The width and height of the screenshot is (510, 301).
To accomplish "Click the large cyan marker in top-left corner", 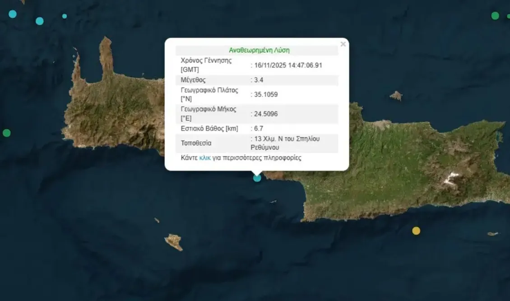I will click(13, 14).
